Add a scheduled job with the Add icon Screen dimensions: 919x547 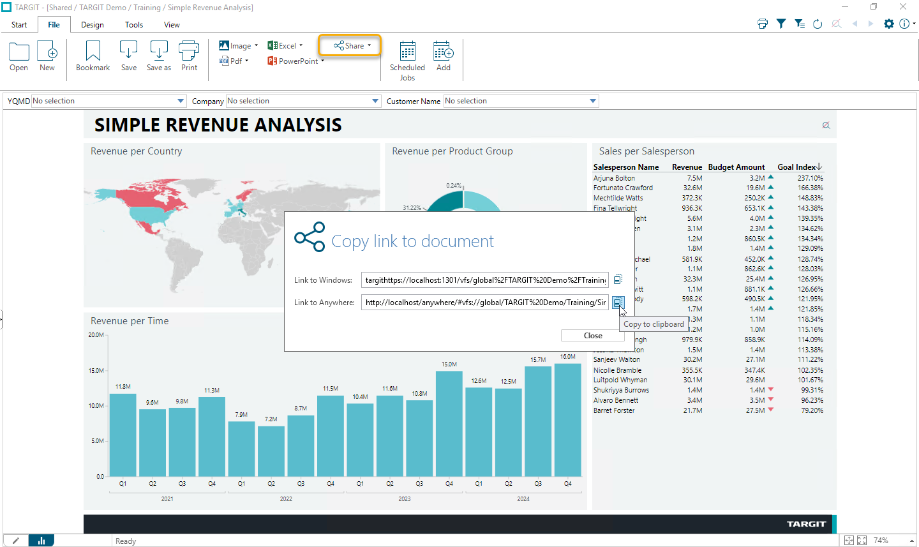[x=444, y=56]
